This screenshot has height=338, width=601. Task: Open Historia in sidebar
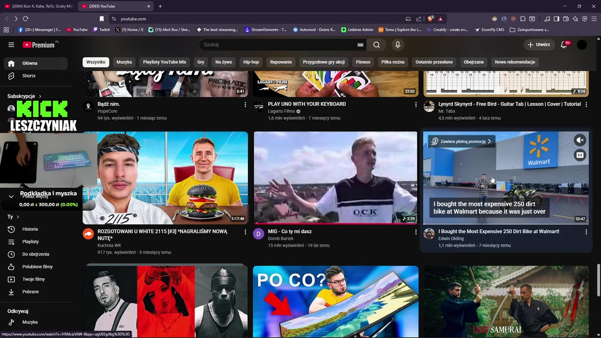(x=36, y=229)
